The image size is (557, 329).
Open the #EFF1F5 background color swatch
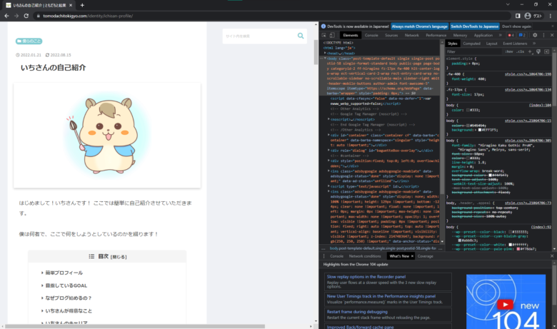(480, 130)
